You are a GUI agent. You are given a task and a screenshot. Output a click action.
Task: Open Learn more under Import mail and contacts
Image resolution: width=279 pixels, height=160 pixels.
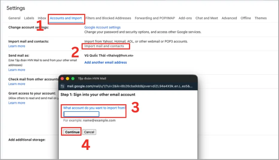[17, 46]
